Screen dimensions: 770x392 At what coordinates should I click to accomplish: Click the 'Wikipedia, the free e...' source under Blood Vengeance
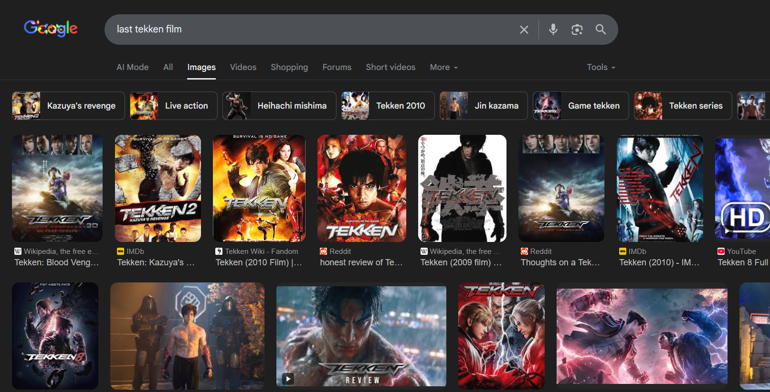[x=56, y=251]
